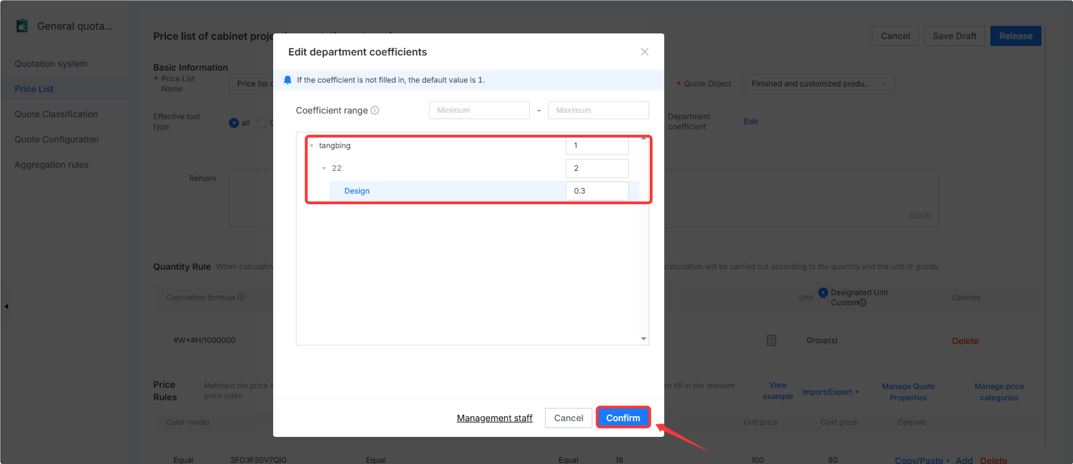Open Aggregation rules menu item
Screen dimensions: 1073x464
(52, 165)
